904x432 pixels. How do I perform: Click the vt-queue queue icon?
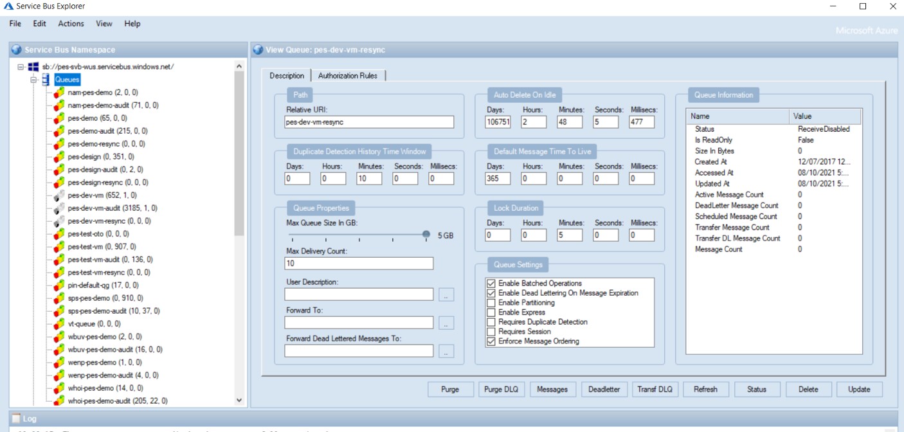click(x=59, y=324)
